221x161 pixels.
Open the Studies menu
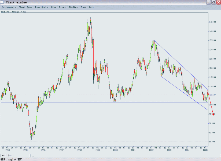tap(73, 7)
